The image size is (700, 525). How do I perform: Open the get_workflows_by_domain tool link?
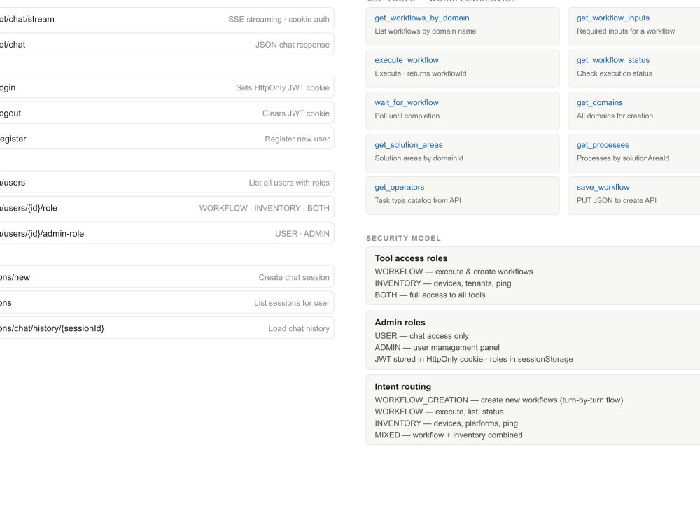[x=422, y=18]
